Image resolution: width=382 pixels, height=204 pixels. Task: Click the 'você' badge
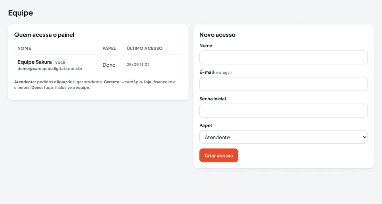pos(60,62)
